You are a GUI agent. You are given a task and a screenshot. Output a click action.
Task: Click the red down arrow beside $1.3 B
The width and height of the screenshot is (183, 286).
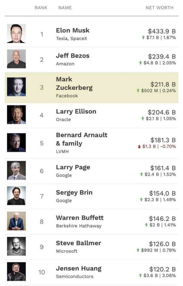[x=139, y=147]
